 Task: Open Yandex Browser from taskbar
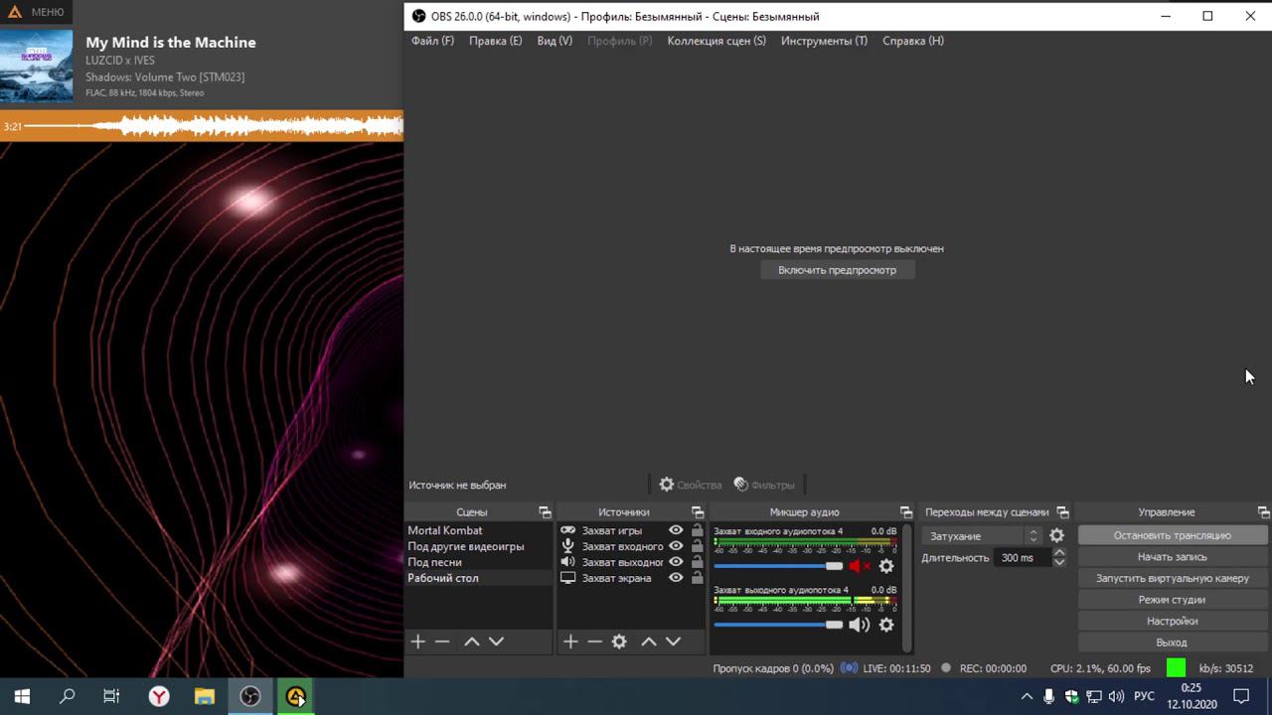(159, 696)
